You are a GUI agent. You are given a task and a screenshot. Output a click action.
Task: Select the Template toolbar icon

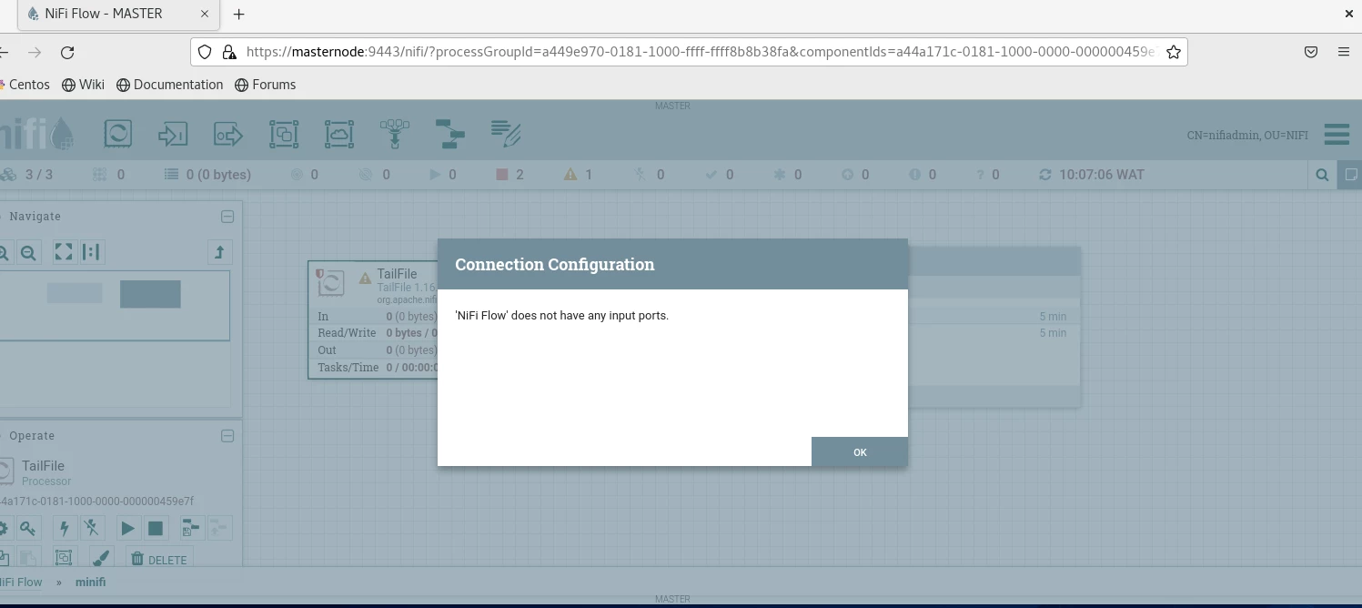(x=449, y=134)
